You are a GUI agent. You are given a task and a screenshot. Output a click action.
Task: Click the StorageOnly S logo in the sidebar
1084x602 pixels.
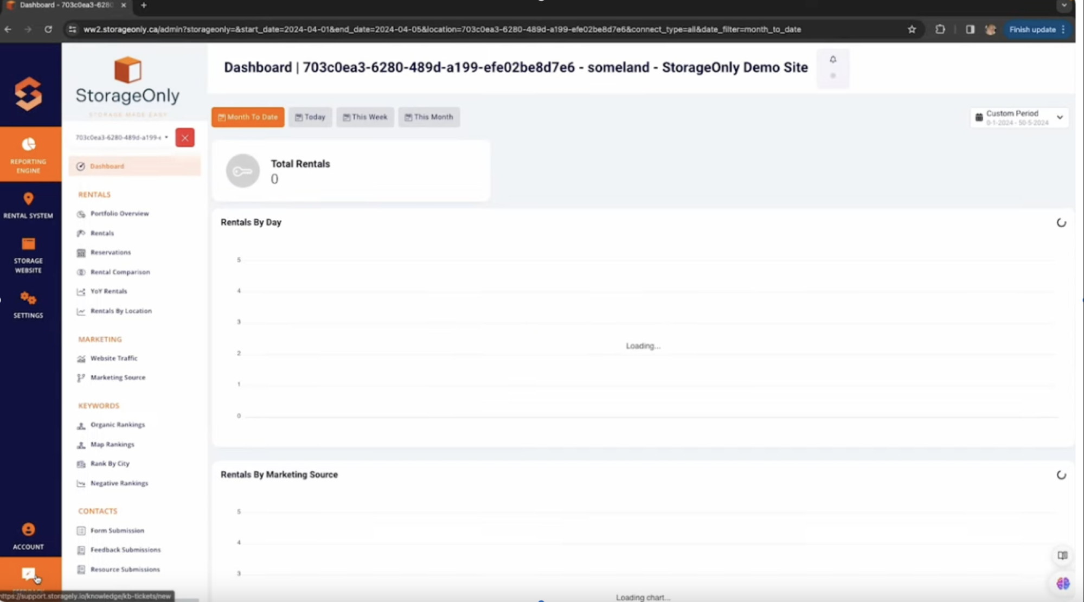point(28,93)
